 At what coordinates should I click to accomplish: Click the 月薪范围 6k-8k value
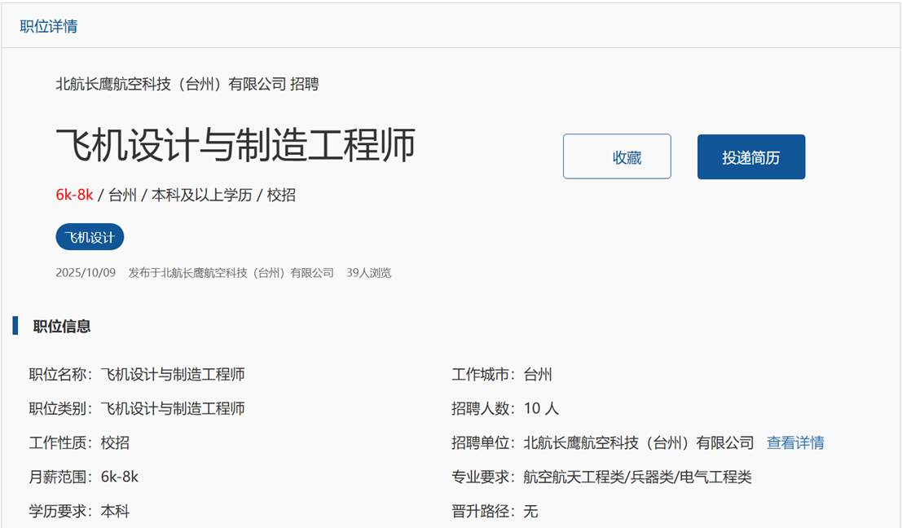coord(120,477)
